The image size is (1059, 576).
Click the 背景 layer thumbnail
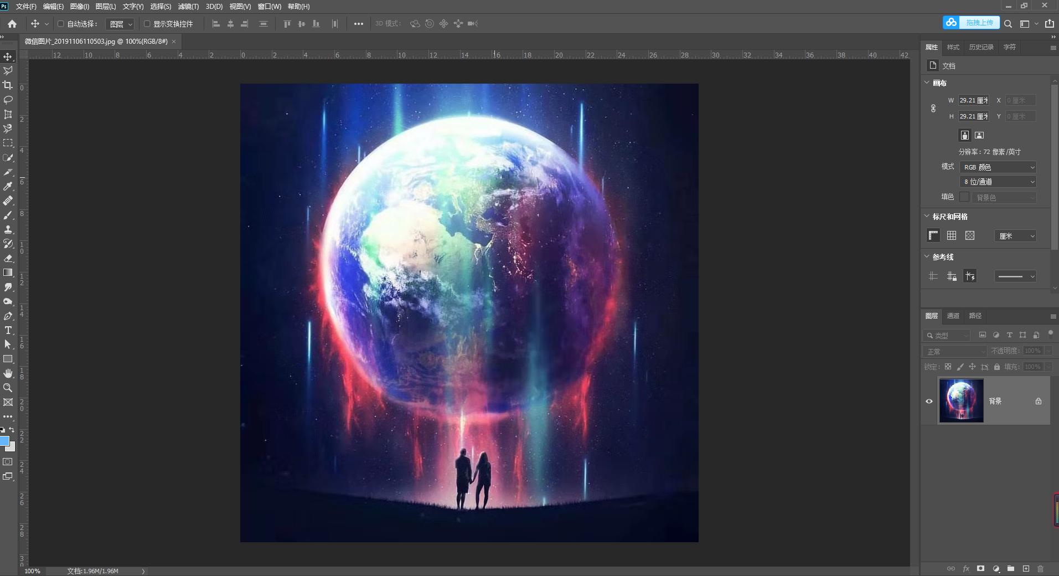(x=961, y=400)
